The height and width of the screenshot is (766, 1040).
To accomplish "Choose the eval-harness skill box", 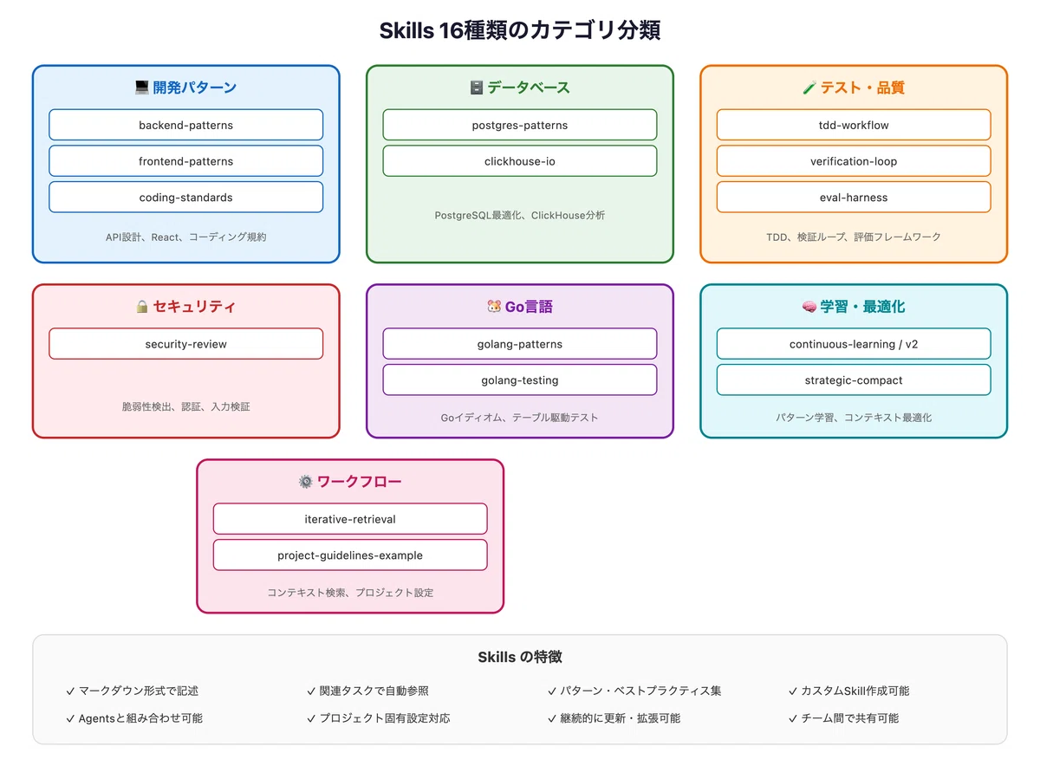I will pos(854,198).
